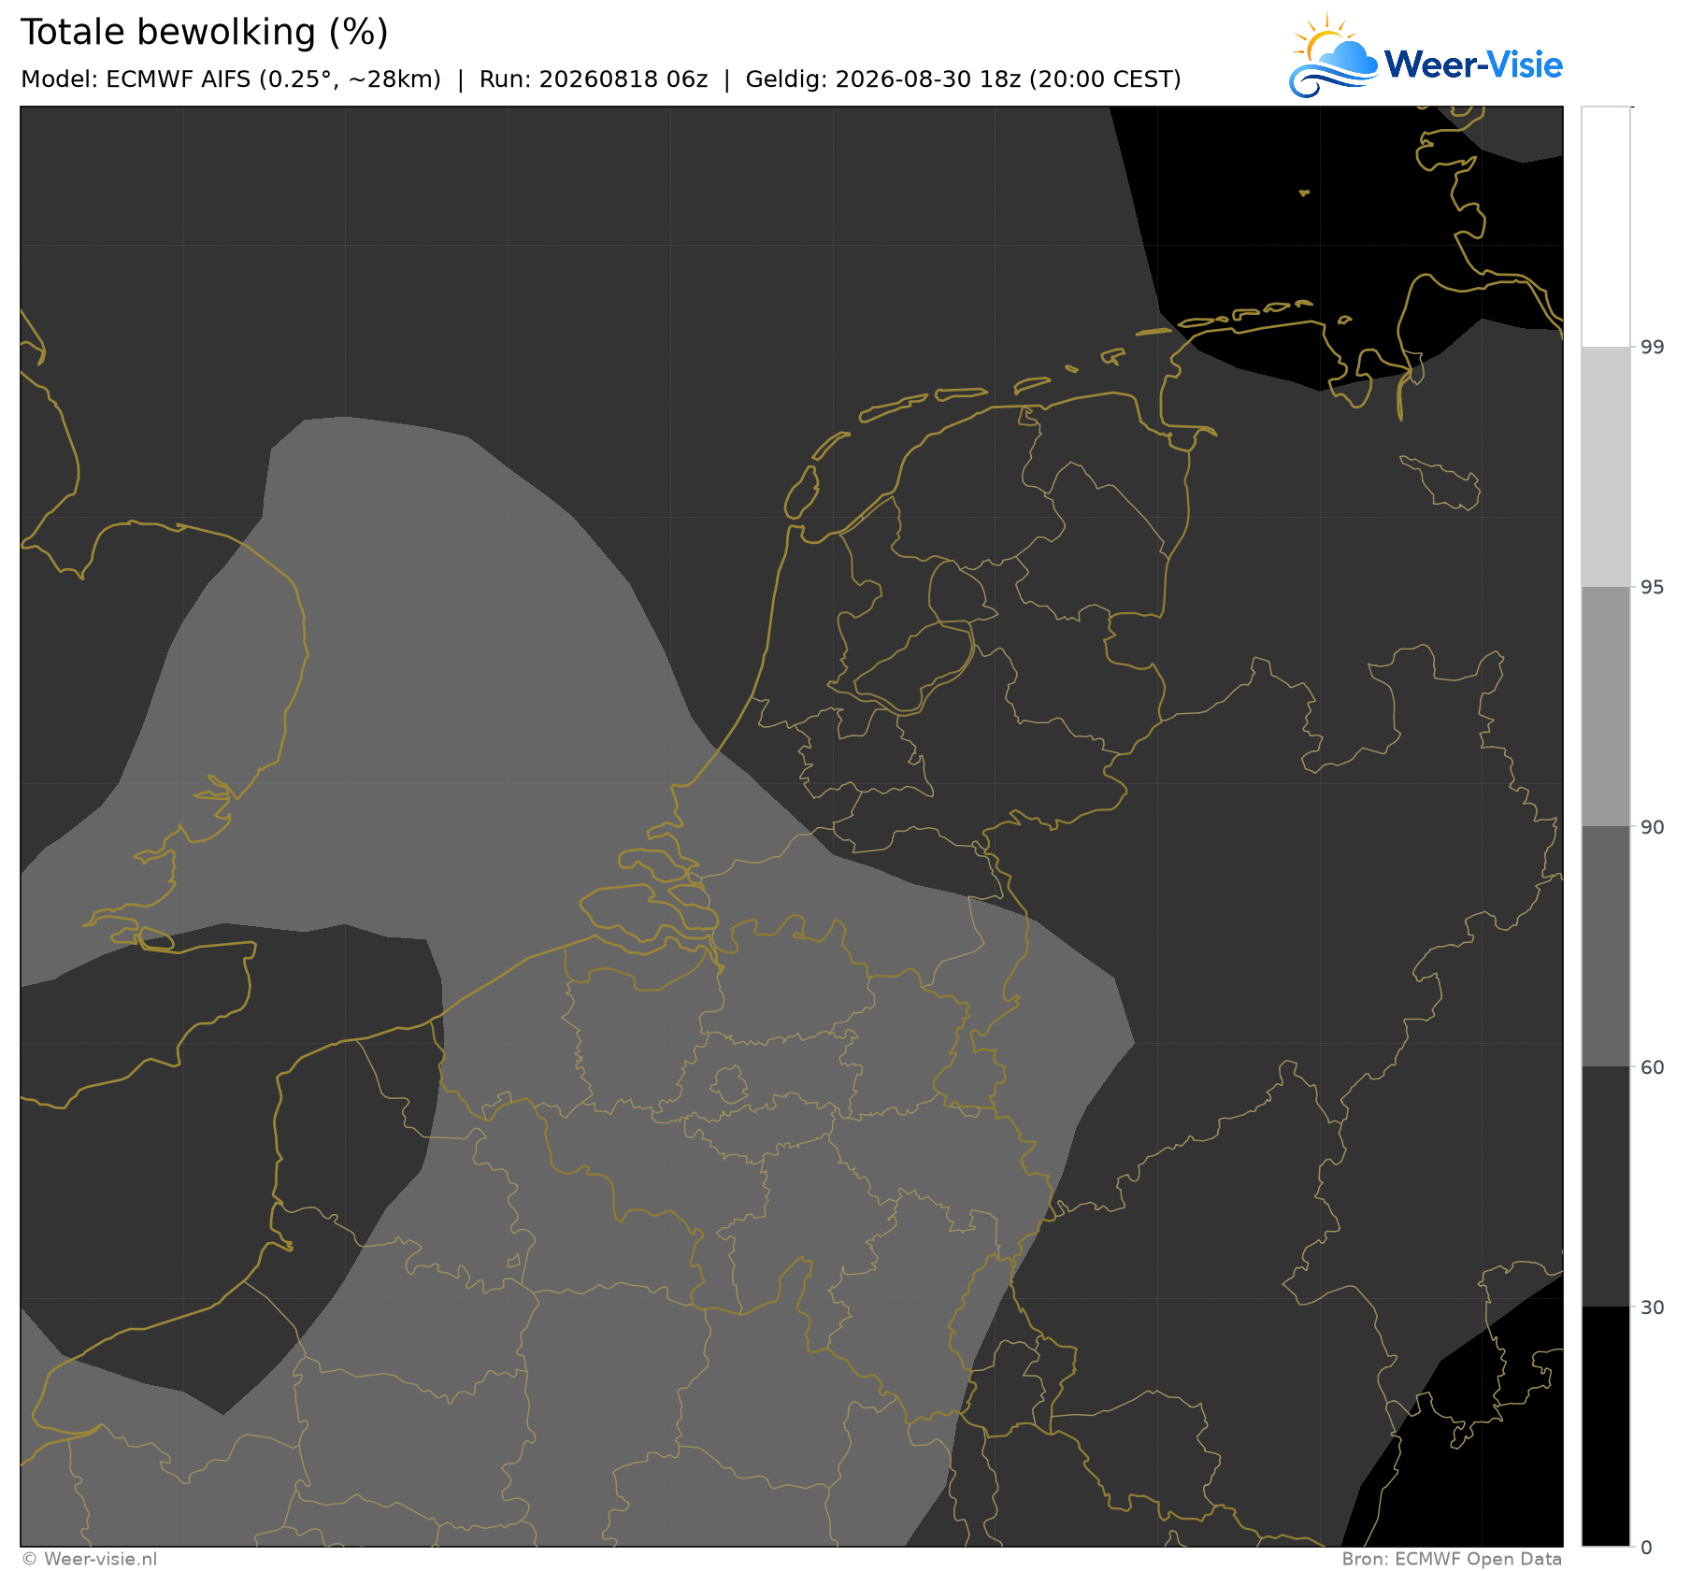Select the white 99-100% colorbar segment
1705x1571 pixels.
click(x=1605, y=227)
